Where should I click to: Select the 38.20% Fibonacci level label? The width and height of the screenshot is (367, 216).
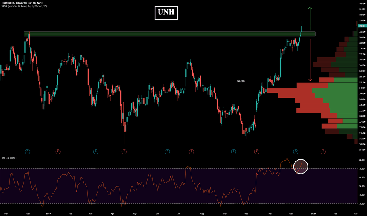point(241,81)
